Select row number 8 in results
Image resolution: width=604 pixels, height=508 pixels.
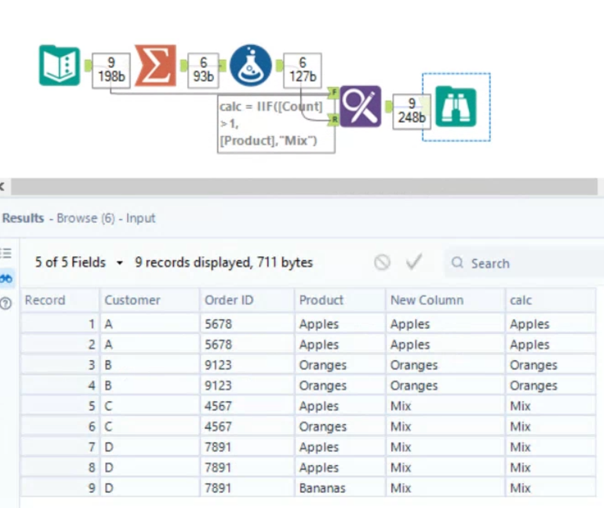60,467
